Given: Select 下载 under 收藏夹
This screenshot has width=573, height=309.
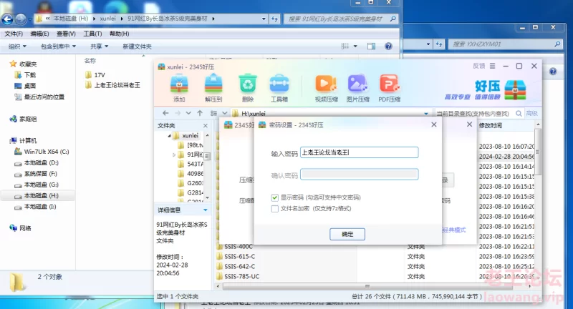Looking at the screenshot, I should (x=25, y=75).
